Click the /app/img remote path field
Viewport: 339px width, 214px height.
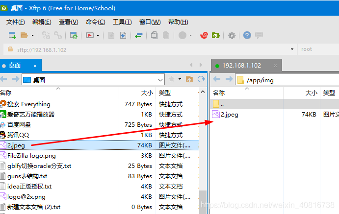(x=287, y=80)
